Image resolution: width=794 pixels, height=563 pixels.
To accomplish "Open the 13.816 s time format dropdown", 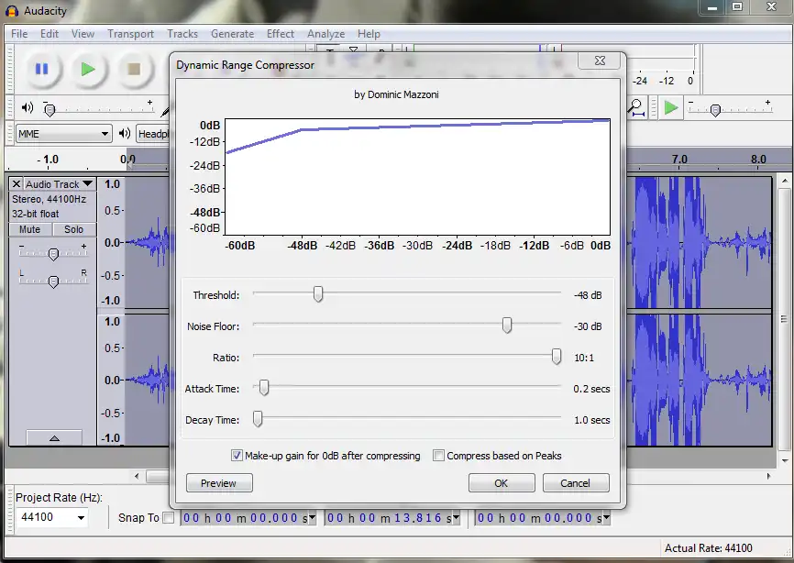I will 457,517.
